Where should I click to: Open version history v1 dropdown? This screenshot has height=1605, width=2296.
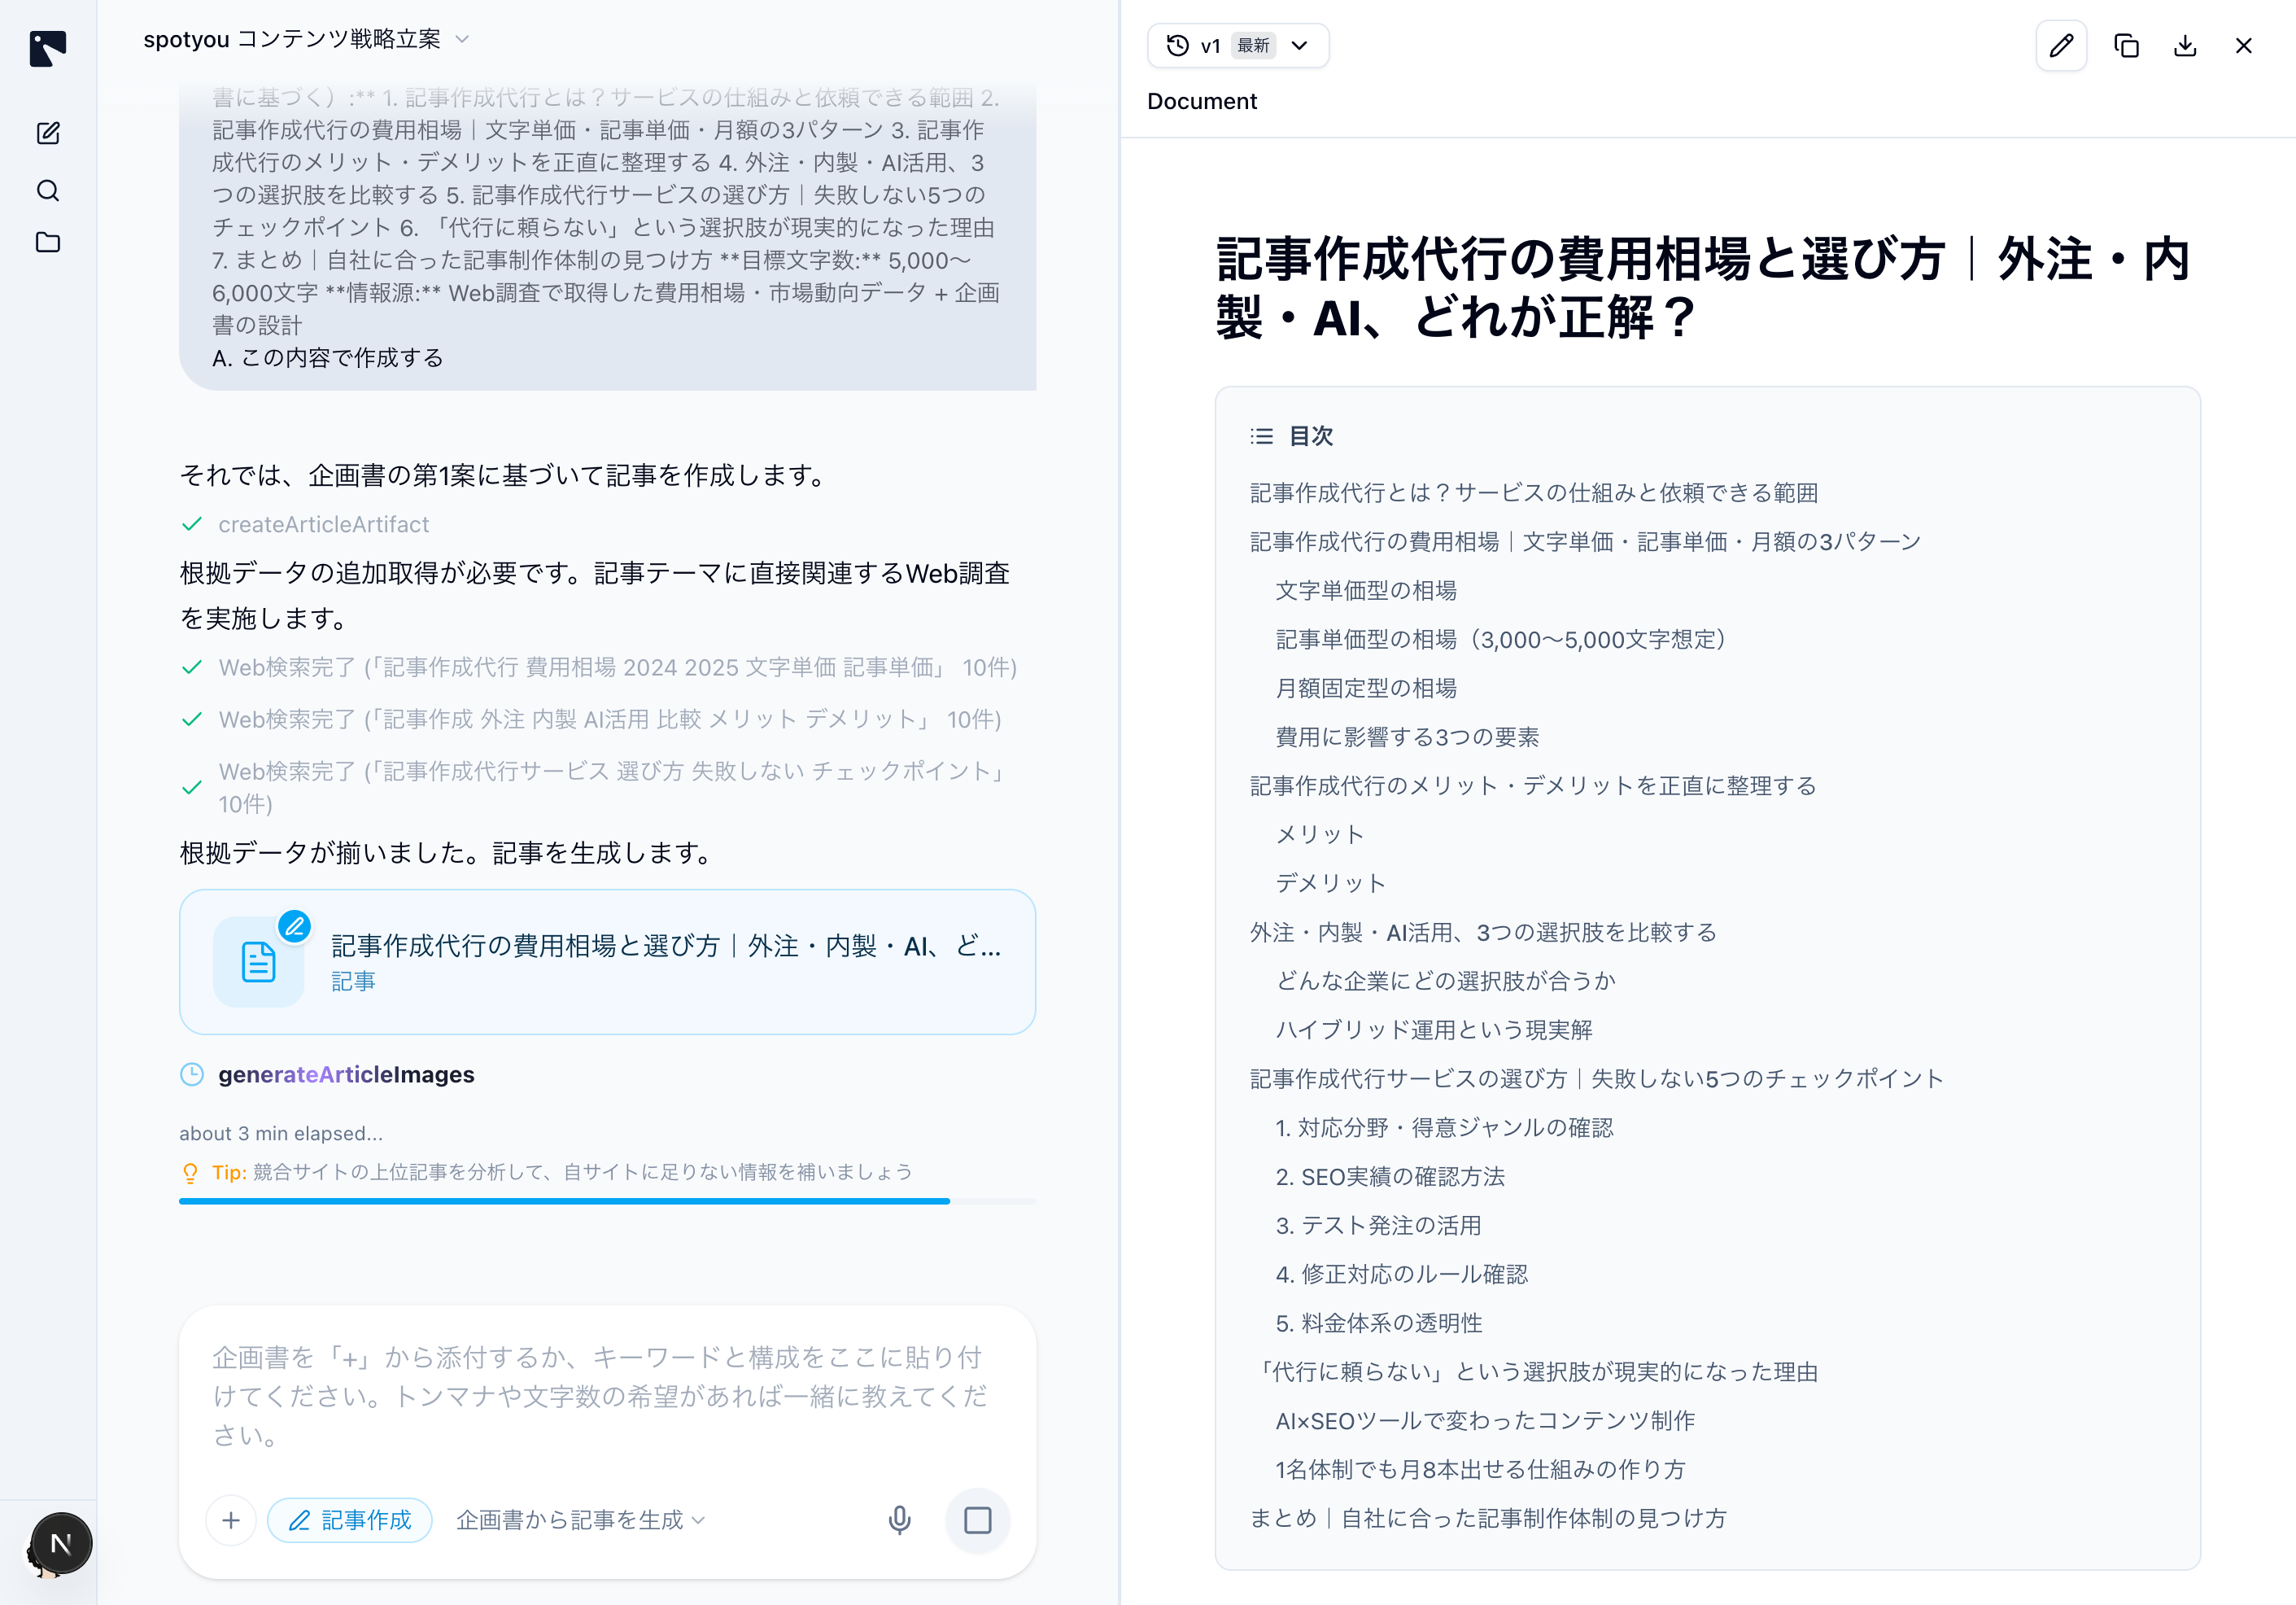click(x=1238, y=46)
